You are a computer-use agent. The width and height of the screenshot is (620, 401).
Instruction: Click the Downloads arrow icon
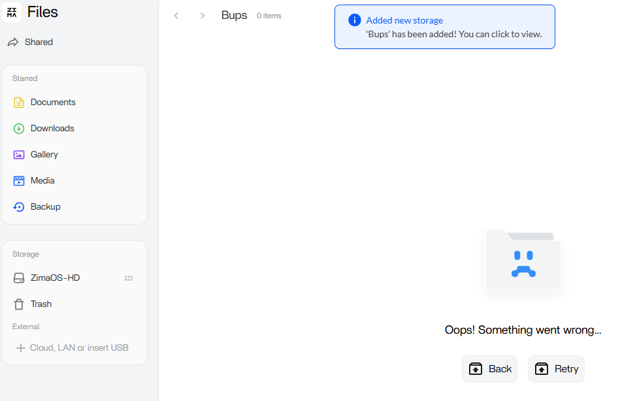tap(19, 129)
